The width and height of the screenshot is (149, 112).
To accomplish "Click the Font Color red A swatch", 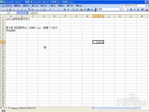I will click(147, 10).
